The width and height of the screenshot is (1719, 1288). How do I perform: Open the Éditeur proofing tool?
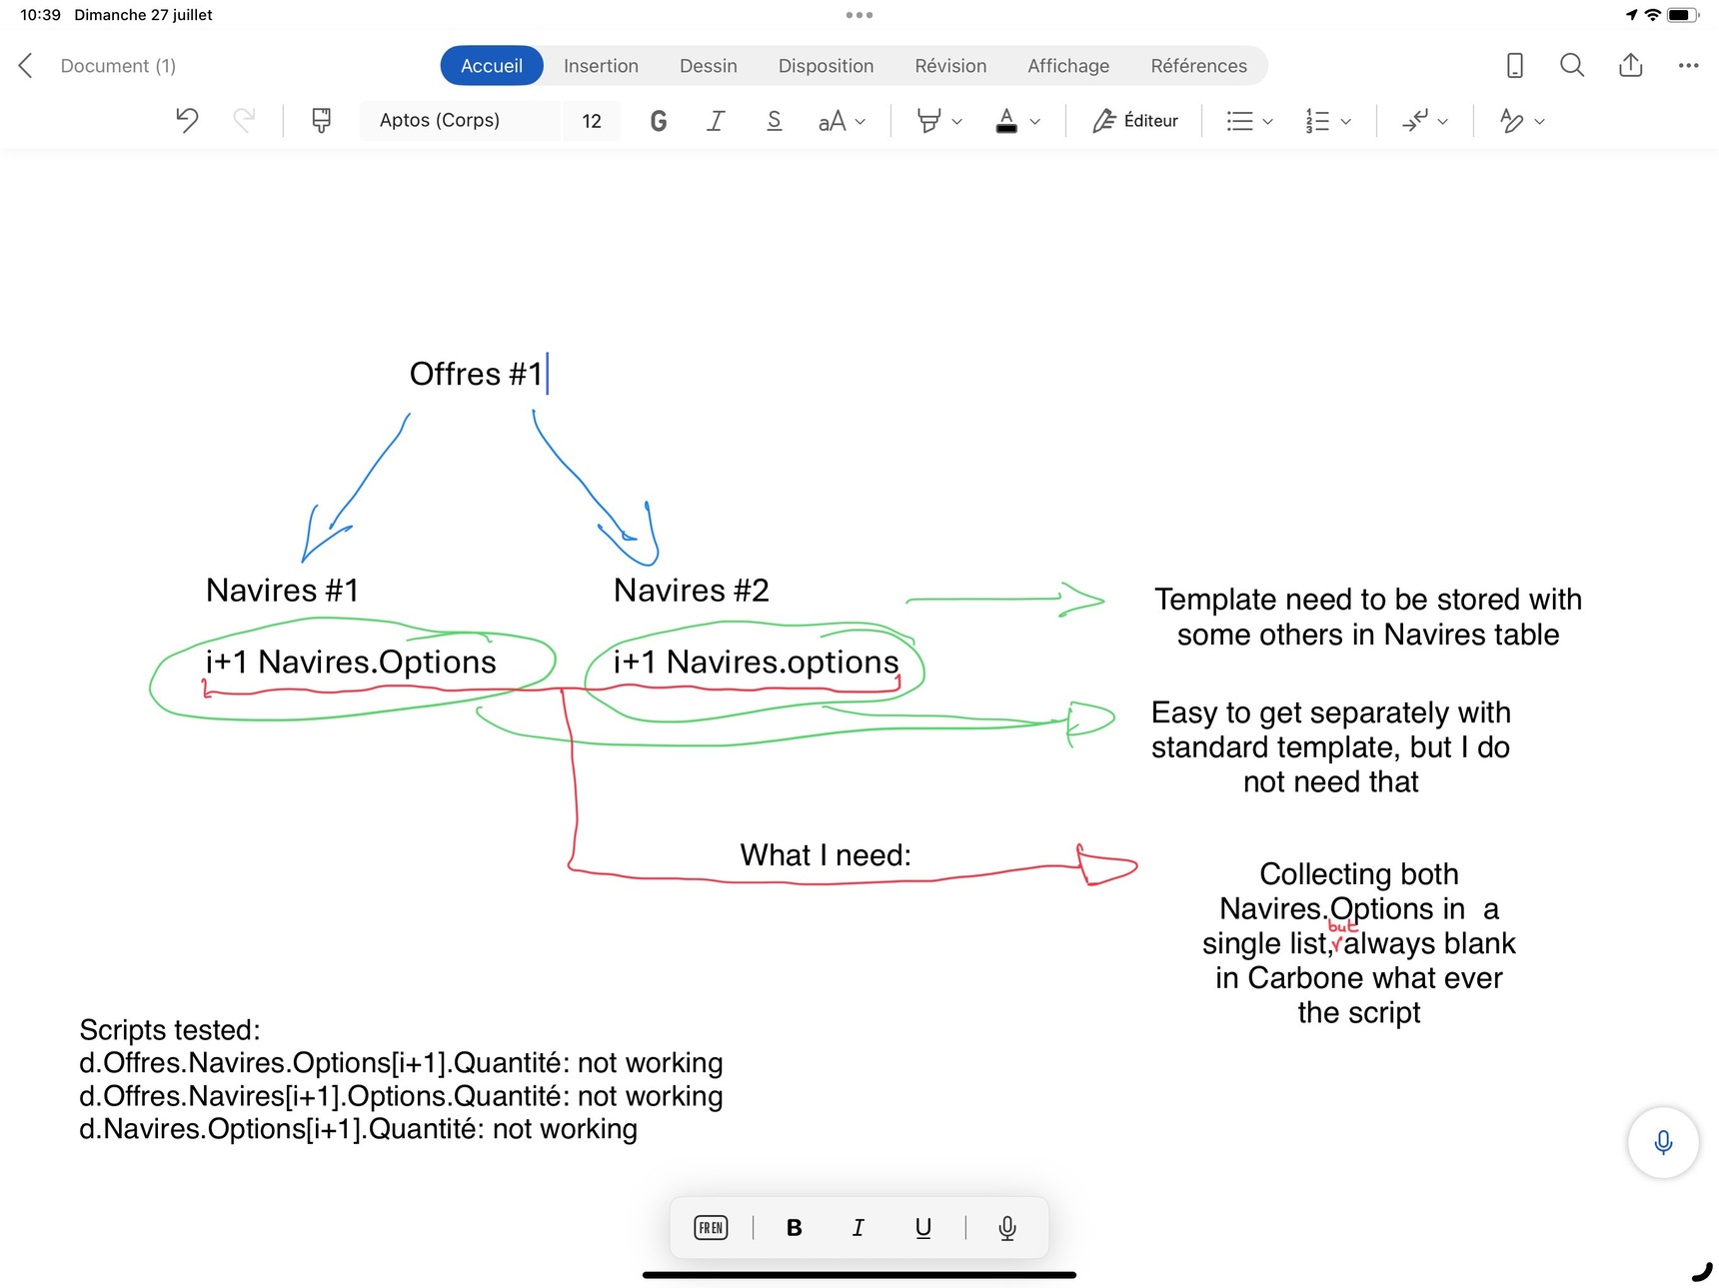click(x=1135, y=121)
